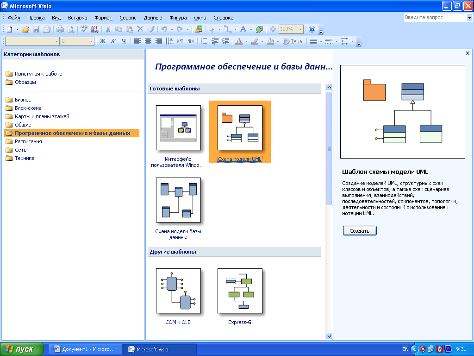Toggle align text left
The image size is (474, 356).
(137, 41)
